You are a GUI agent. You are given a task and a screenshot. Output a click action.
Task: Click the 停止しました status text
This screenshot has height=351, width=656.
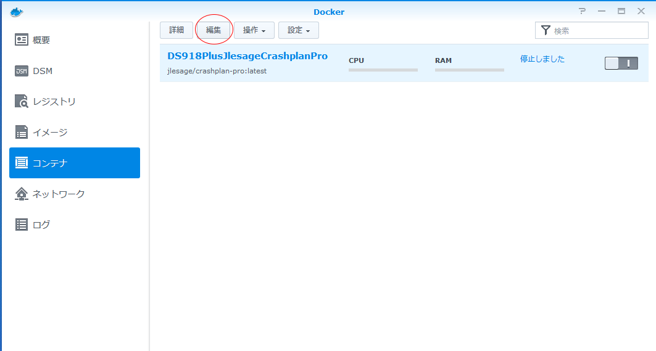[542, 59]
